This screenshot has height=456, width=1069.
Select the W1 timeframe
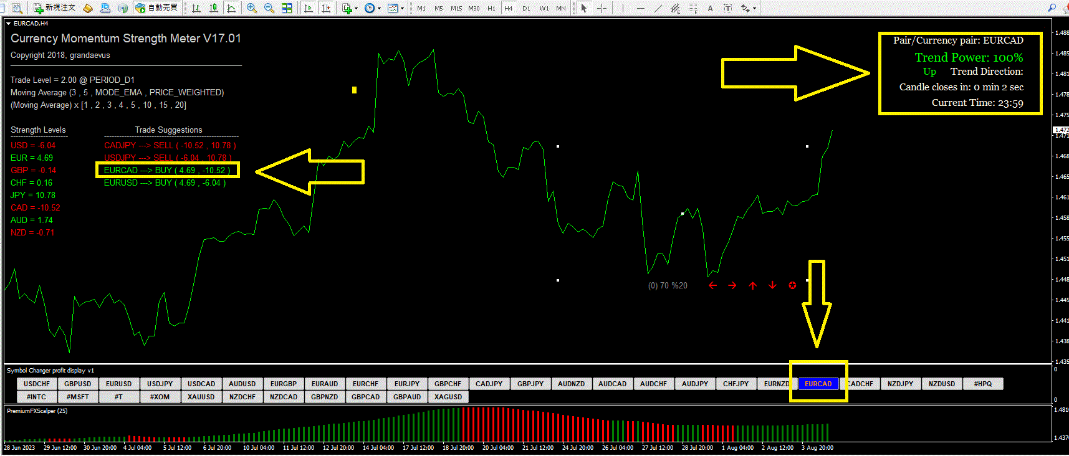pyautogui.click(x=544, y=9)
